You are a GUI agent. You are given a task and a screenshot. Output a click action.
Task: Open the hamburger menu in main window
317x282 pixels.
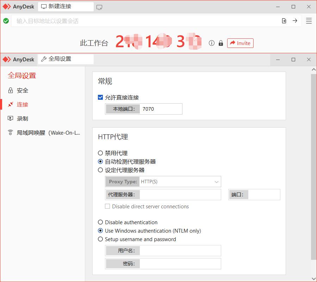(x=309, y=21)
